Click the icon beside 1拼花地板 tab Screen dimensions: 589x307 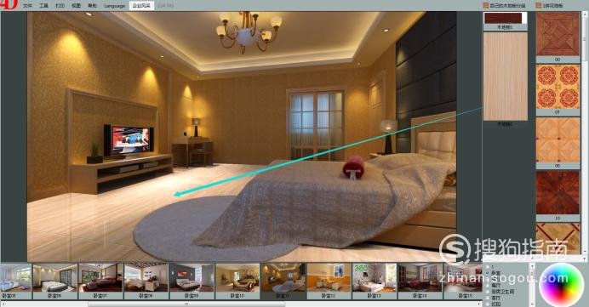pos(538,6)
